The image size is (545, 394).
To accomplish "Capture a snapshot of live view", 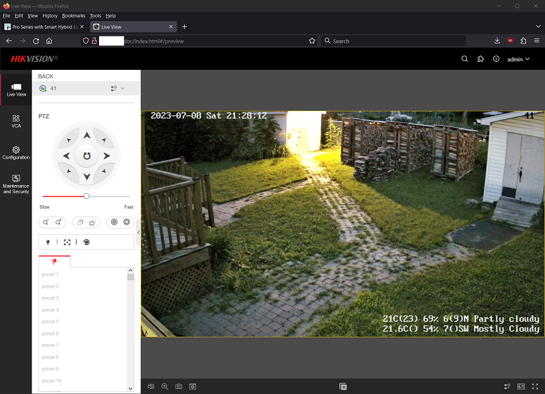I will (x=179, y=386).
